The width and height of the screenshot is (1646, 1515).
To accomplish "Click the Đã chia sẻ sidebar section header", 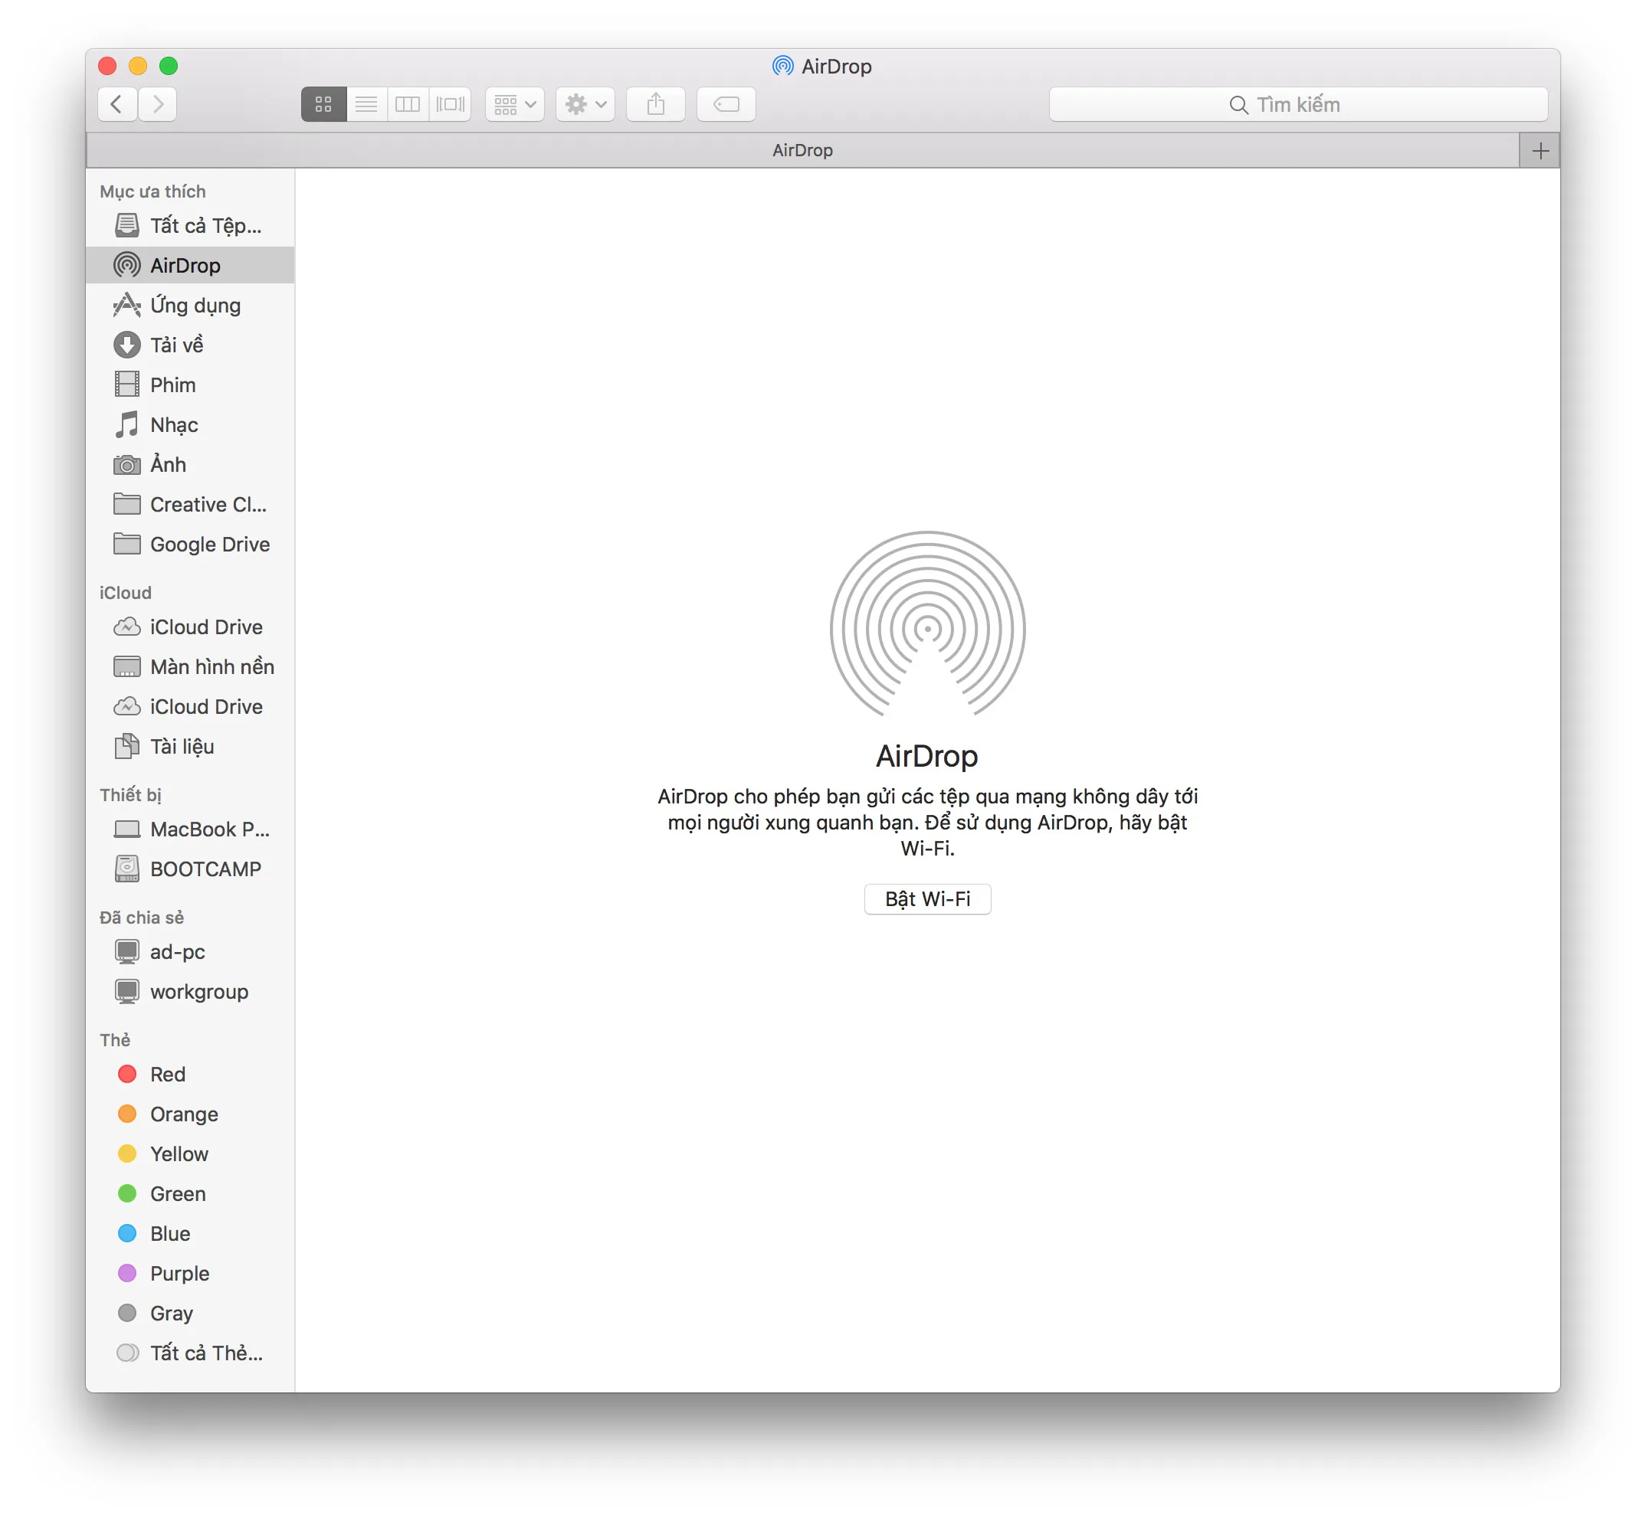I will tap(142, 918).
